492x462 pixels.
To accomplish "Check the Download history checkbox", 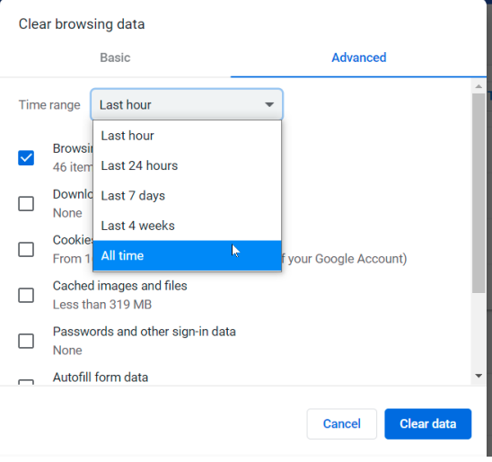I will (x=26, y=203).
